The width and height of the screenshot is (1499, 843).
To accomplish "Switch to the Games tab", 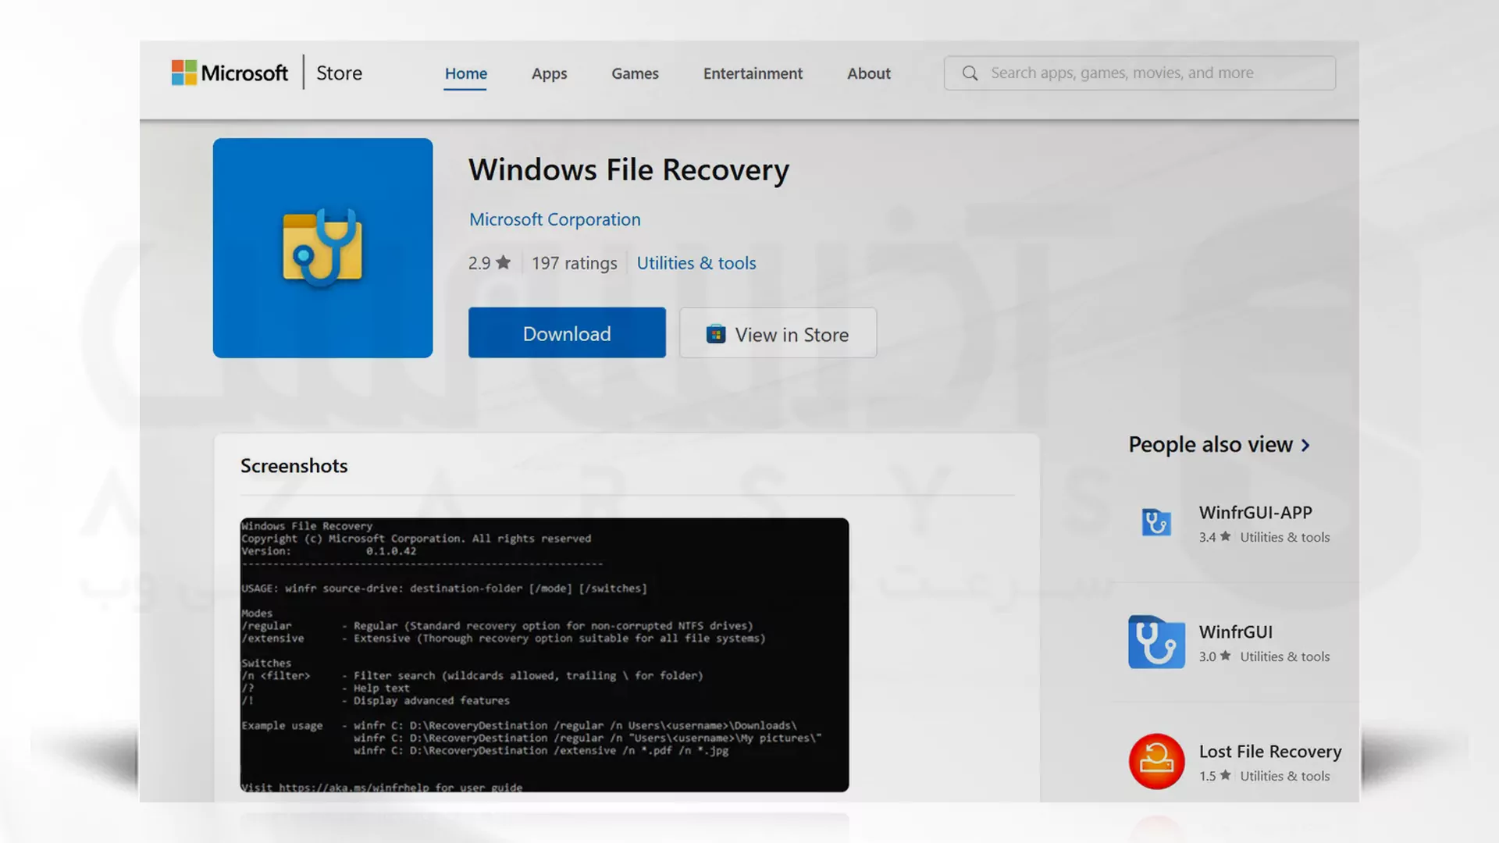I will (635, 73).
